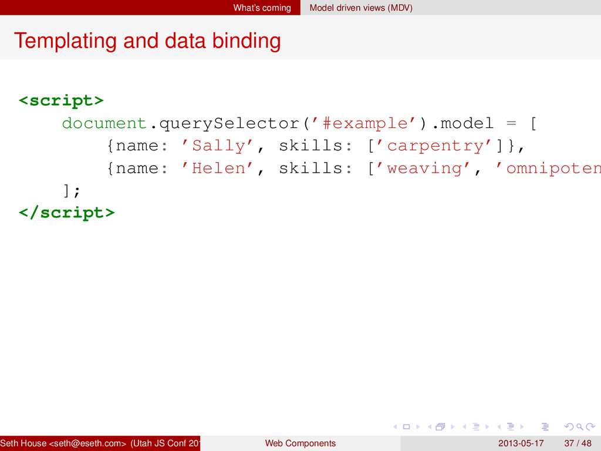Go to next frame arrow right of stacked frames icon

pyautogui.click(x=453, y=427)
